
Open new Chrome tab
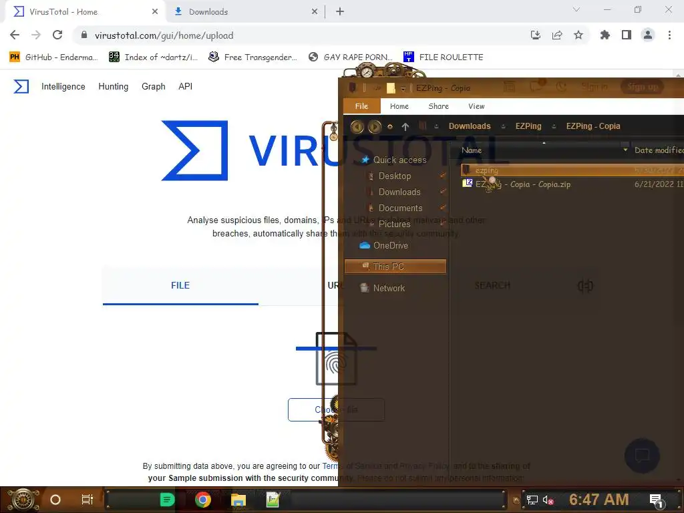pyautogui.click(x=340, y=12)
